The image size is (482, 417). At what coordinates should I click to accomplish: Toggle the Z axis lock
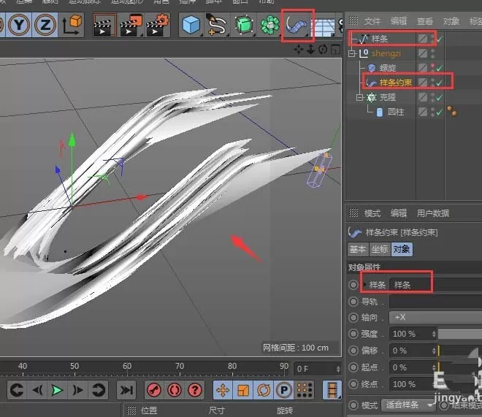[45, 25]
